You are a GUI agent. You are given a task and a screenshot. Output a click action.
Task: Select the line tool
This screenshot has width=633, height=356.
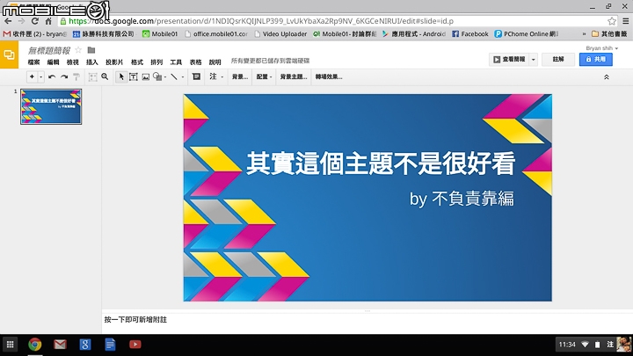click(174, 76)
